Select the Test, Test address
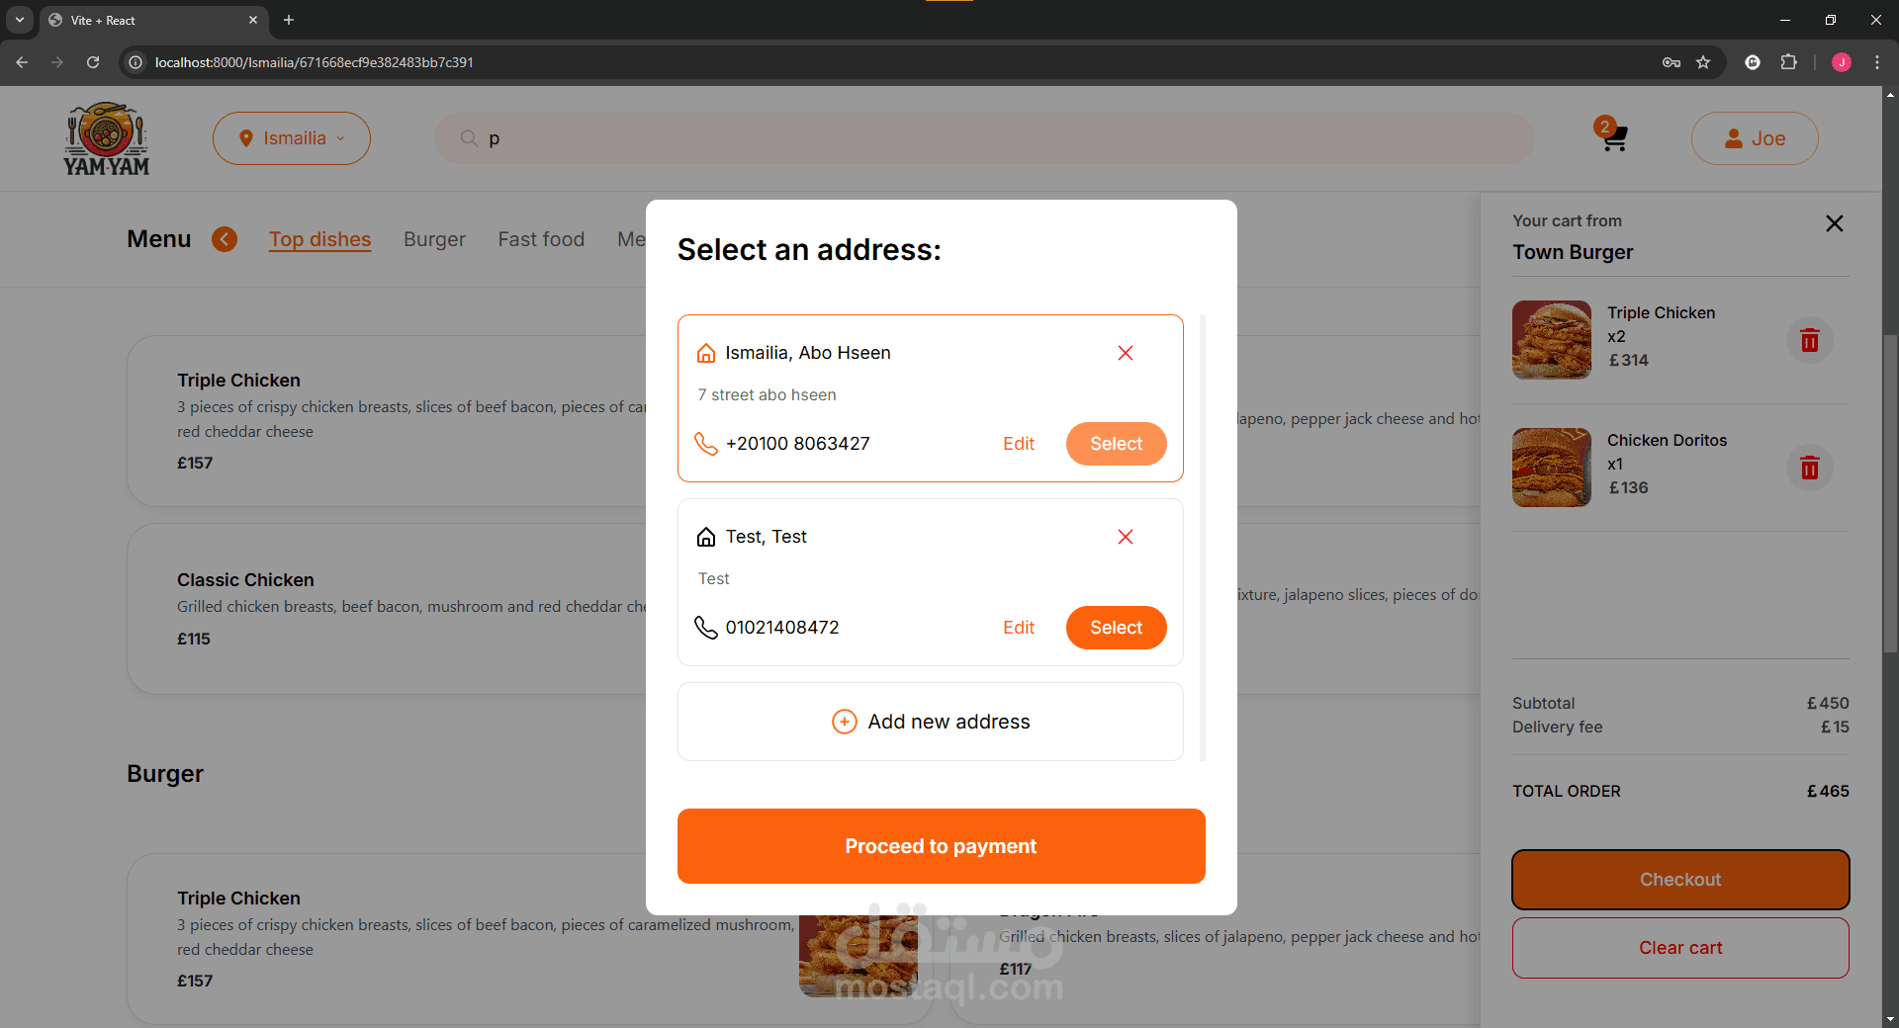 click(1116, 628)
